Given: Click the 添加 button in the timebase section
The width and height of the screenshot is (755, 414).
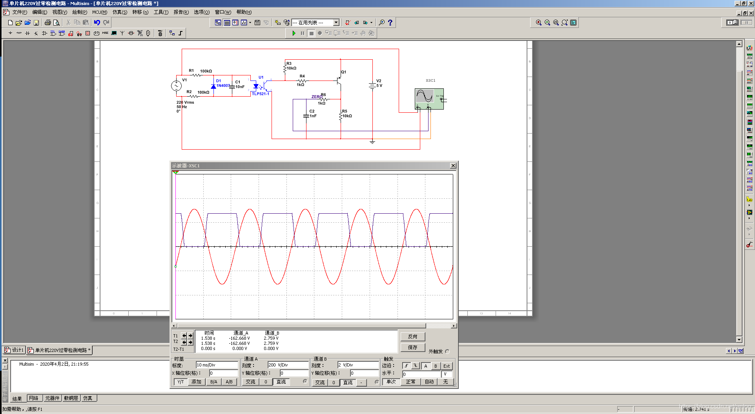Looking at the screenshot, I should (196, 382).
